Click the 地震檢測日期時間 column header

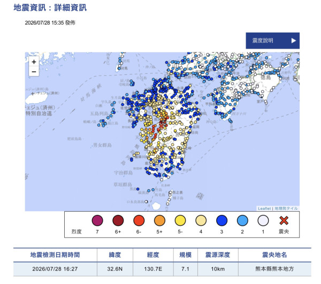[55, 255]
